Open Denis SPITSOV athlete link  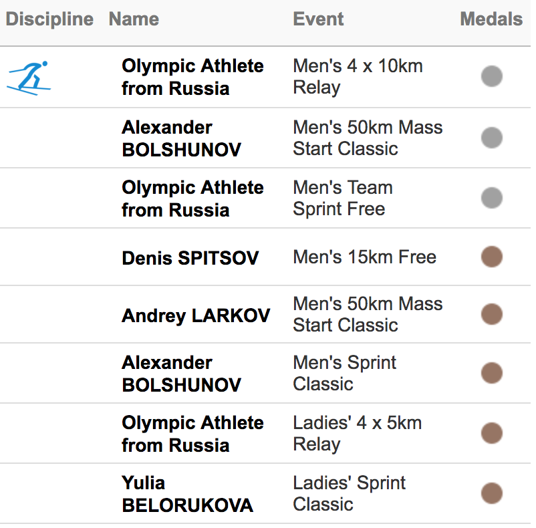[x=190, y=258]
